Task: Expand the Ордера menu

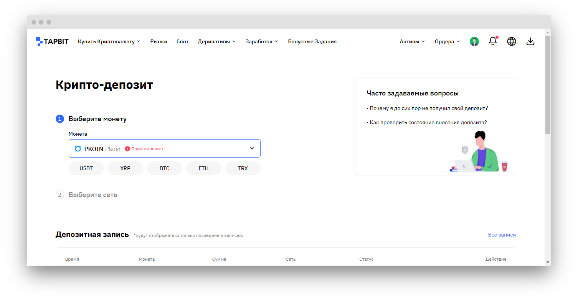Action: pos(447,41)
